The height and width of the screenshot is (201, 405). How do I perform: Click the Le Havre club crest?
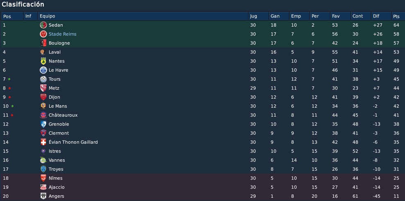point(43,70)
